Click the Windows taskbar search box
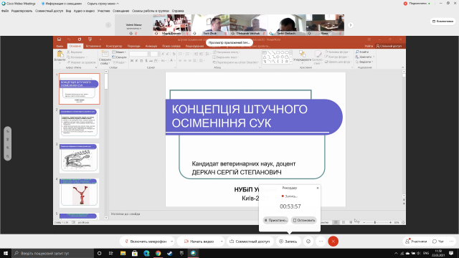Viewport: 459px width, 258px height. pyautogui.click(x=52, y=253)
